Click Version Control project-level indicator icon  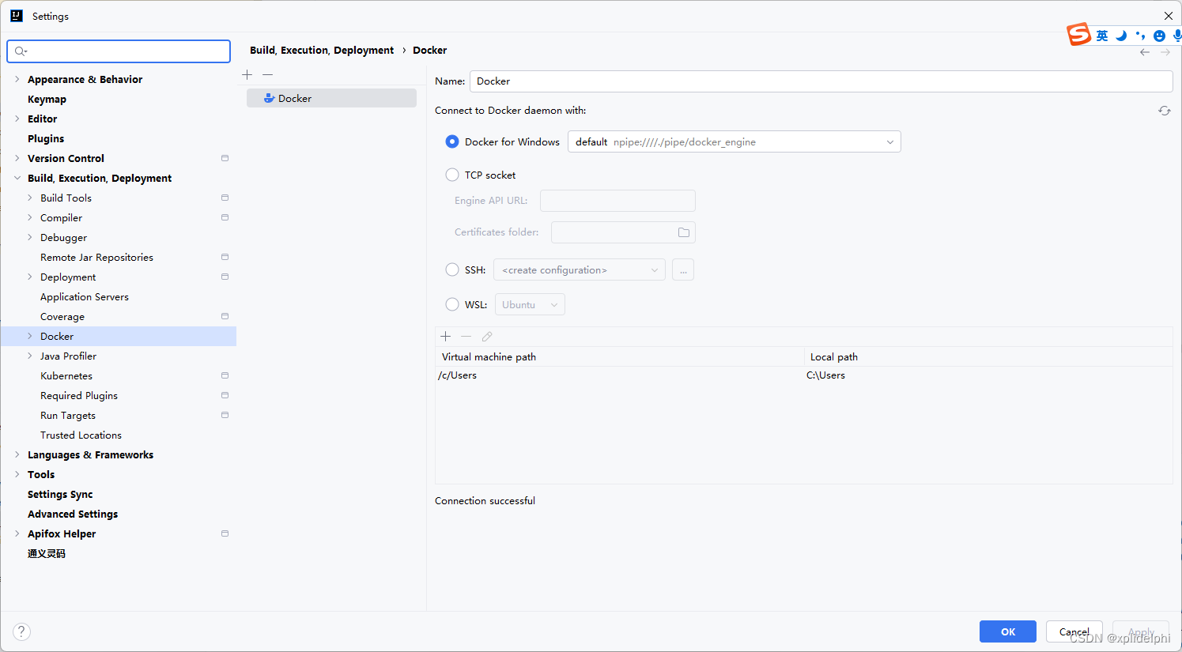pos(225,158)
